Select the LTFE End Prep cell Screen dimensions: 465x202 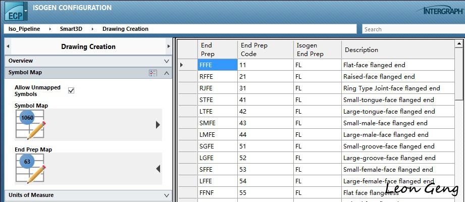tap(218, 112)
